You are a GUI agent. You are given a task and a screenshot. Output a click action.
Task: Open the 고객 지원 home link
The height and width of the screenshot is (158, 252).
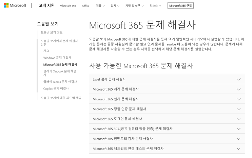[46, 5]
